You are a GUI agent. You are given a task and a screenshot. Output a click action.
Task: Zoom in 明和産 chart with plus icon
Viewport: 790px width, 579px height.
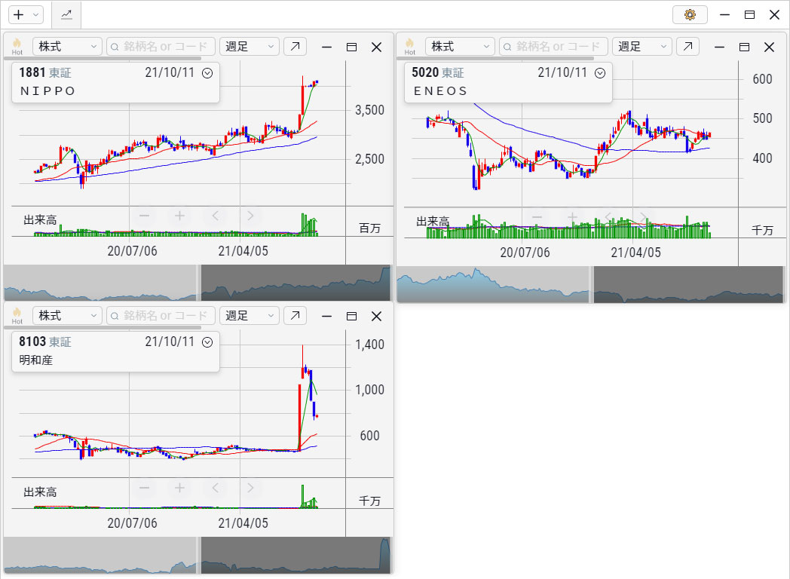tap(179, 488)
